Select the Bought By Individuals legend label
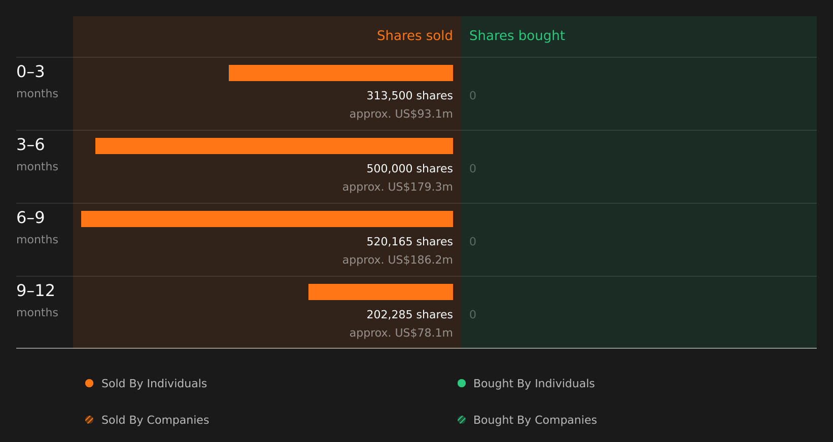 point(534,384)
